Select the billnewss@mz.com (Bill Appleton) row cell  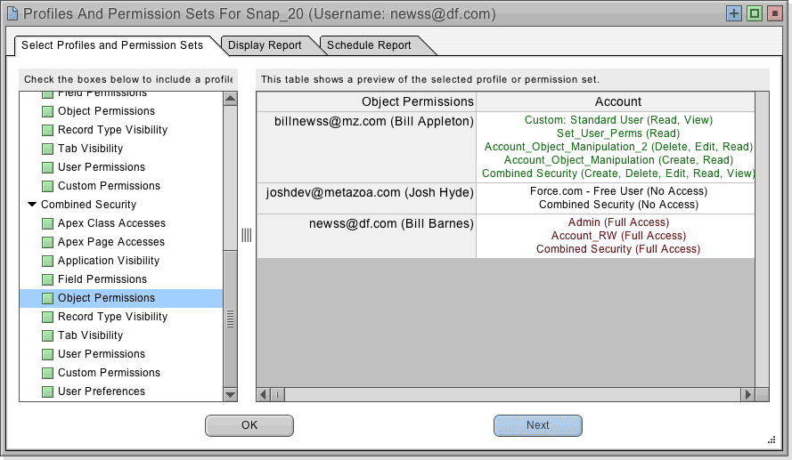click(366, 147)
